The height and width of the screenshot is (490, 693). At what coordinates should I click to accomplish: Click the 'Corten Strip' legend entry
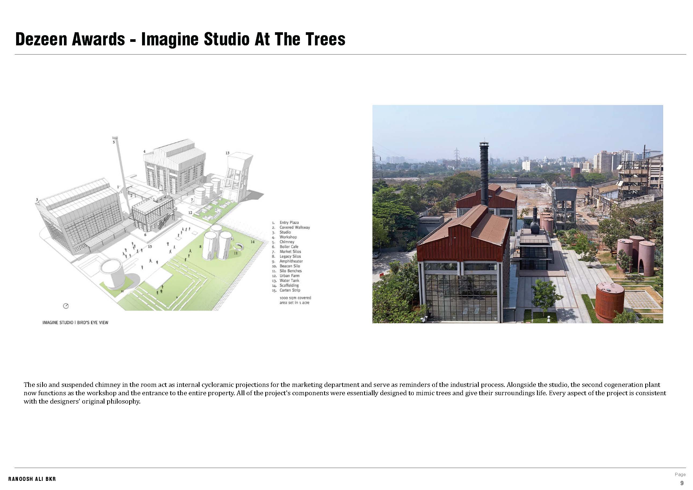tap(290, 291)
